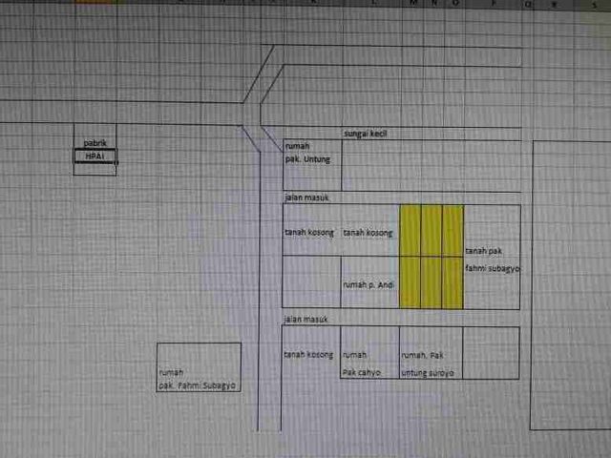The image size is (611, 458).
Task: Select column K header
Action: click(x=314, y=2)
